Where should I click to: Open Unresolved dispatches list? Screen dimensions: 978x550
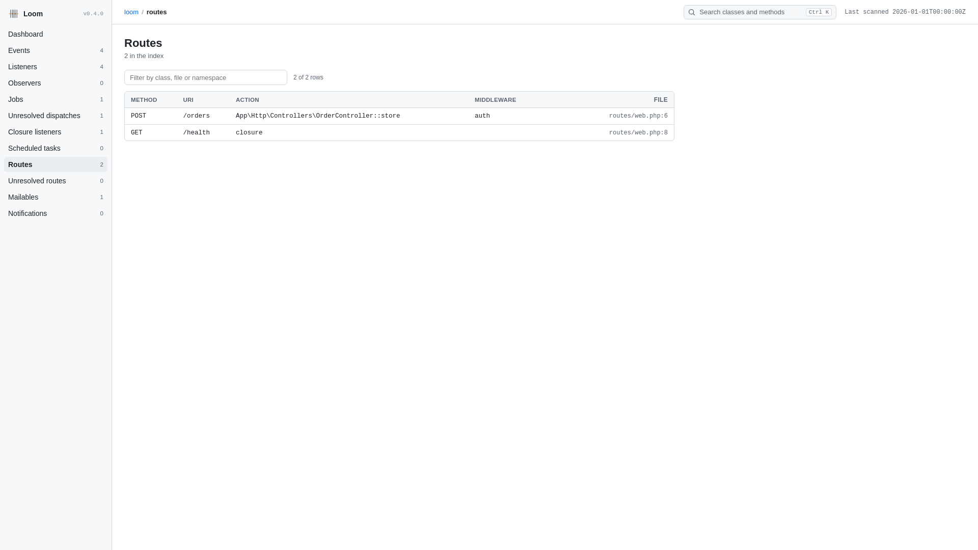click(56, 116)
